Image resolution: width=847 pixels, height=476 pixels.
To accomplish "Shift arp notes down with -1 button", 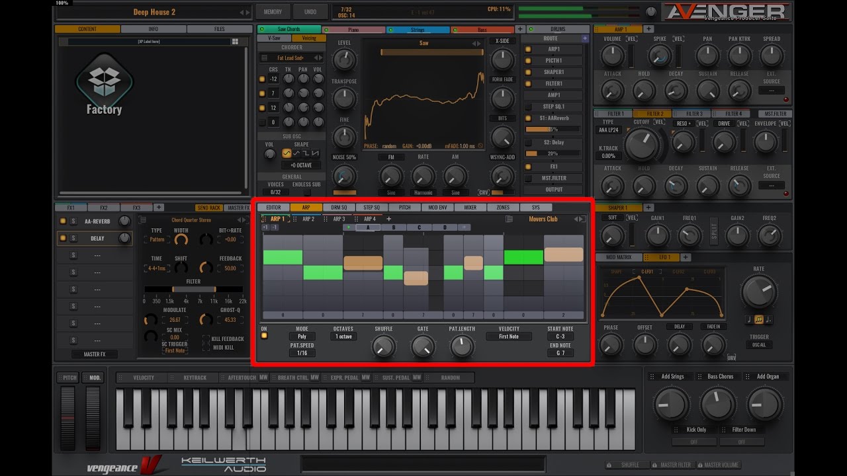I will [x=275, y=227].
